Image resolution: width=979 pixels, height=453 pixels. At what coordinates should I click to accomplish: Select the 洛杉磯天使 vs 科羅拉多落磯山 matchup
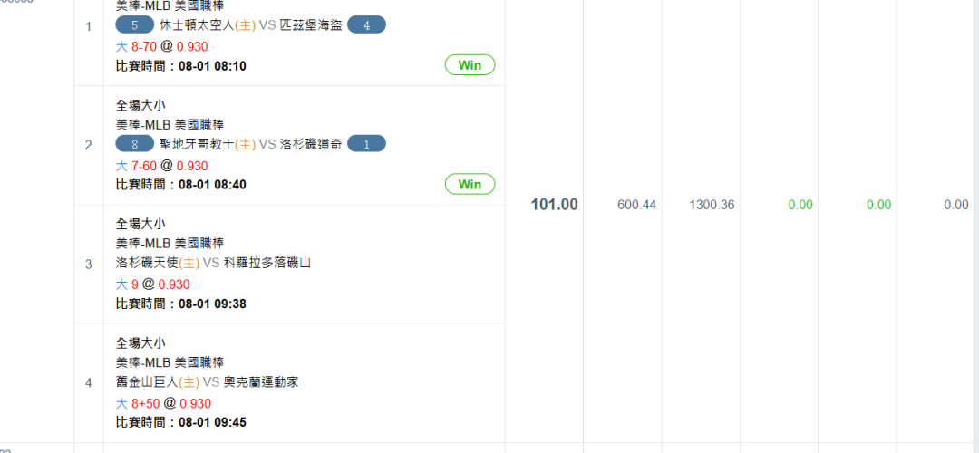(x=214, y=264)
